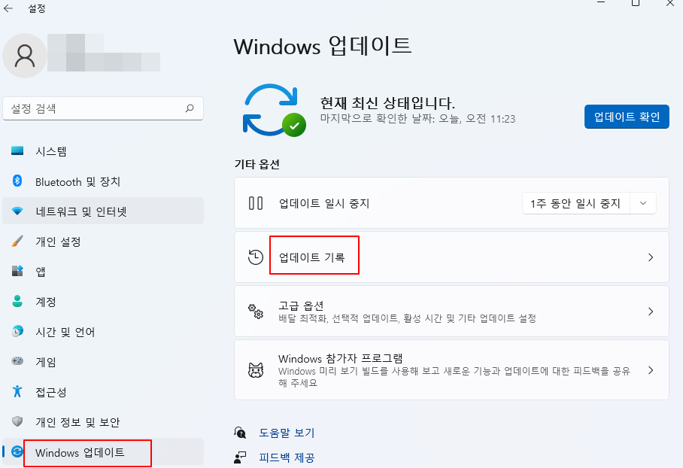Open 시간 및 언어 settings
The image size is (683, 468).
click(103, 332)
